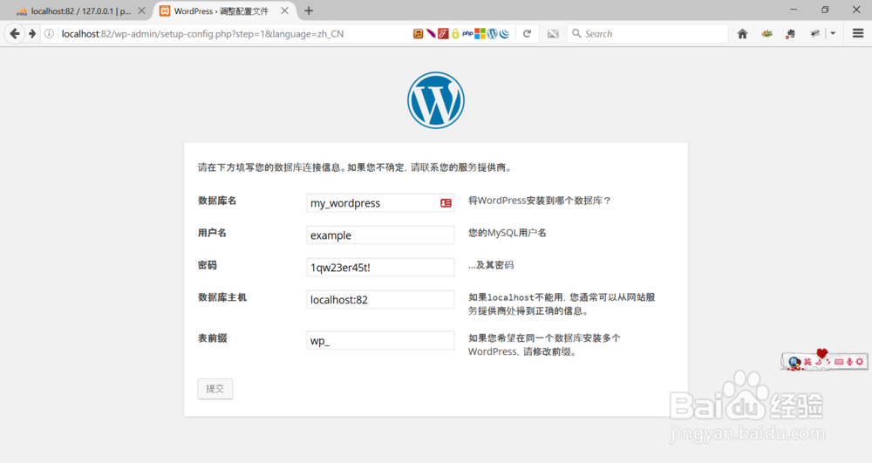This screenshot has height=463, width=872.
Task: Click the text 您的MySQL用户名
Action: [508, 233]
